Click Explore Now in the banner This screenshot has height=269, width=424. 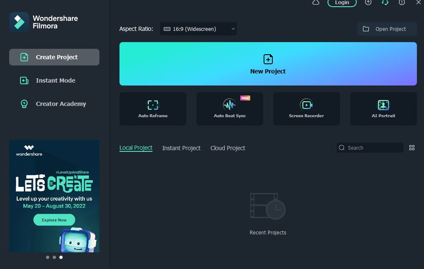[x=54, y=220]
